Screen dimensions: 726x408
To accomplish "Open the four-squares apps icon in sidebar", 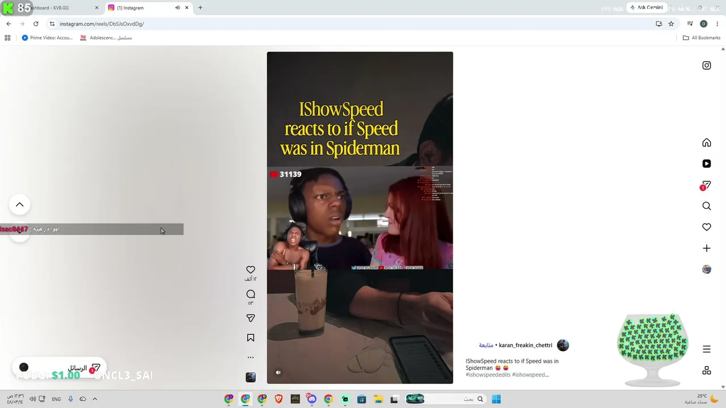I will (x=707, y=370).
